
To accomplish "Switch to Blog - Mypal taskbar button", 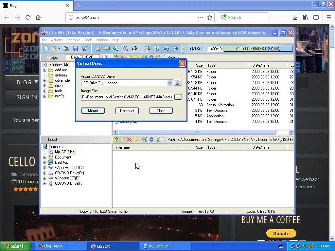I will click(x=61, y=246).
